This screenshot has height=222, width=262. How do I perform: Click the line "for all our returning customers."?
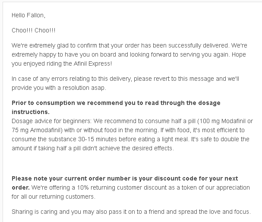(x=54, y=197)
